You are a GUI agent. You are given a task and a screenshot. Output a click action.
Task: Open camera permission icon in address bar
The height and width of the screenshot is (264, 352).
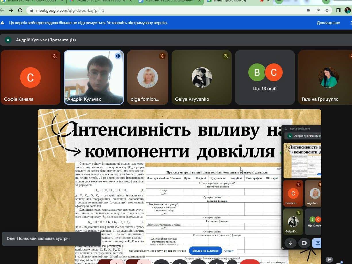[309, 10]
